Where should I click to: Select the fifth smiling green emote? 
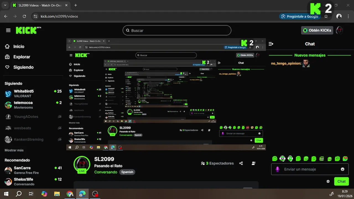click(x=306, y=159)
